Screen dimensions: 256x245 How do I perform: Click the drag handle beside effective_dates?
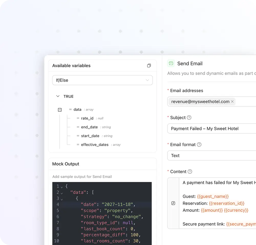tap(78, 145)
